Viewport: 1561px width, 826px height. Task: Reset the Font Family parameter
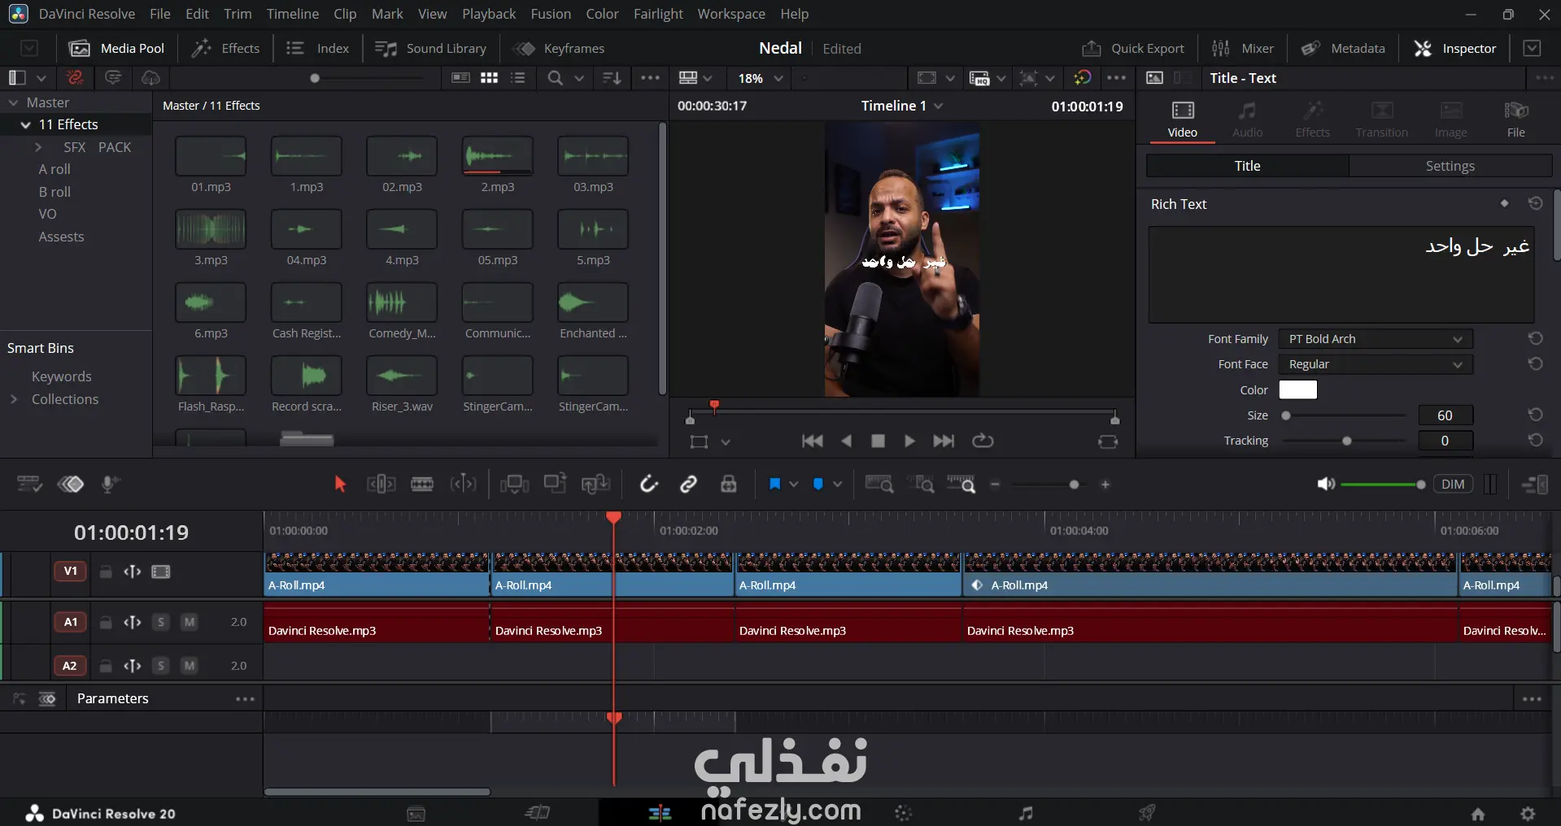(1535, 339)
